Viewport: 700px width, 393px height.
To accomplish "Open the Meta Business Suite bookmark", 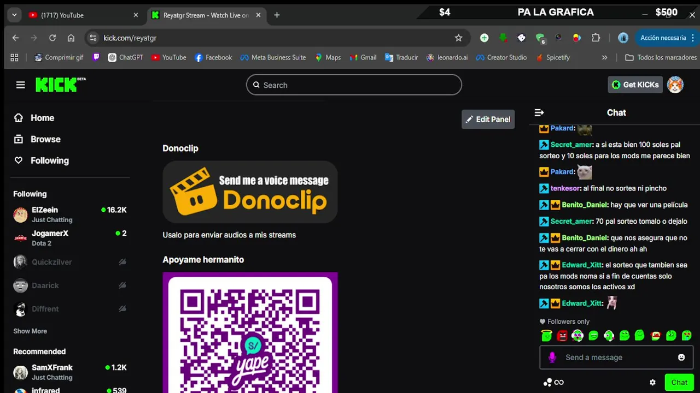I will [x=272, y=57].
